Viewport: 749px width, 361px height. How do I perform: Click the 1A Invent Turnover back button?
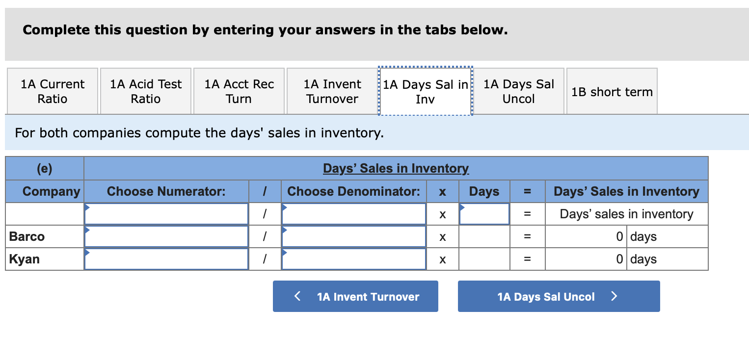pos(355,296)
